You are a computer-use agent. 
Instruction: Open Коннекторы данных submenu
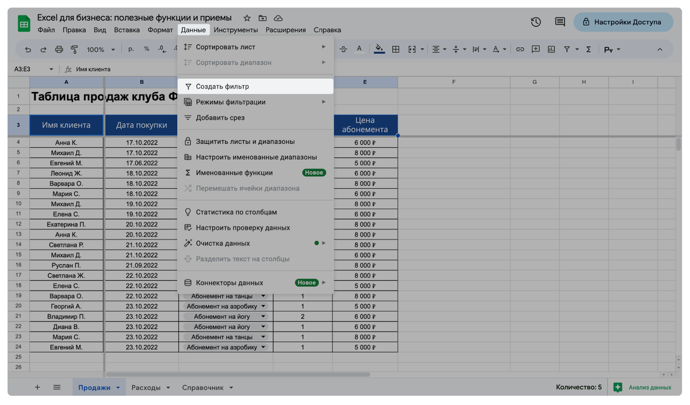click(255, 282)
